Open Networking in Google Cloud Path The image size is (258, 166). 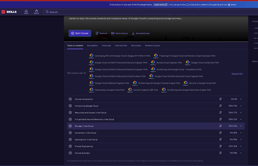pos(107,90)
